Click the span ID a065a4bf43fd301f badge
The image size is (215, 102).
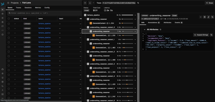click(150, 19)
